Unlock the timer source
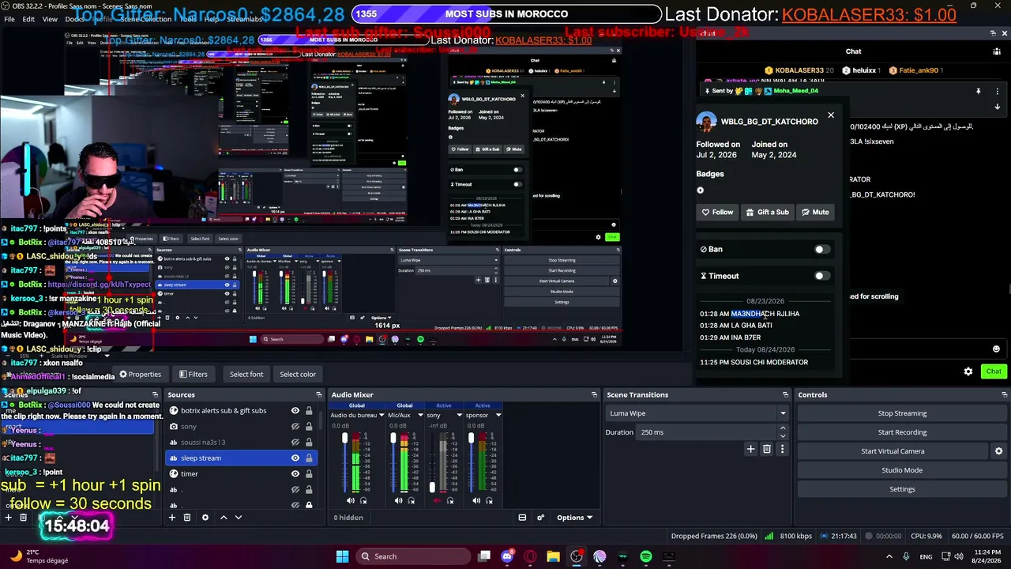 point(309,474)
